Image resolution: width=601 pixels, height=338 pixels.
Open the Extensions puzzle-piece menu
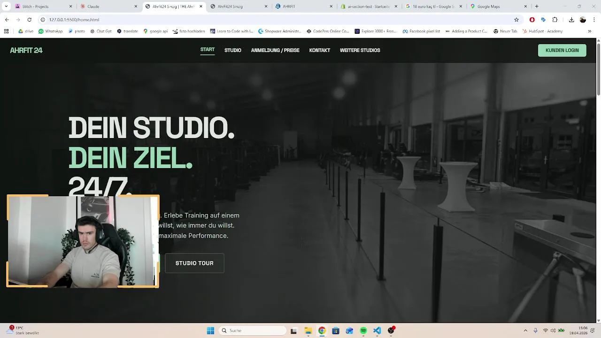(555, 20)
